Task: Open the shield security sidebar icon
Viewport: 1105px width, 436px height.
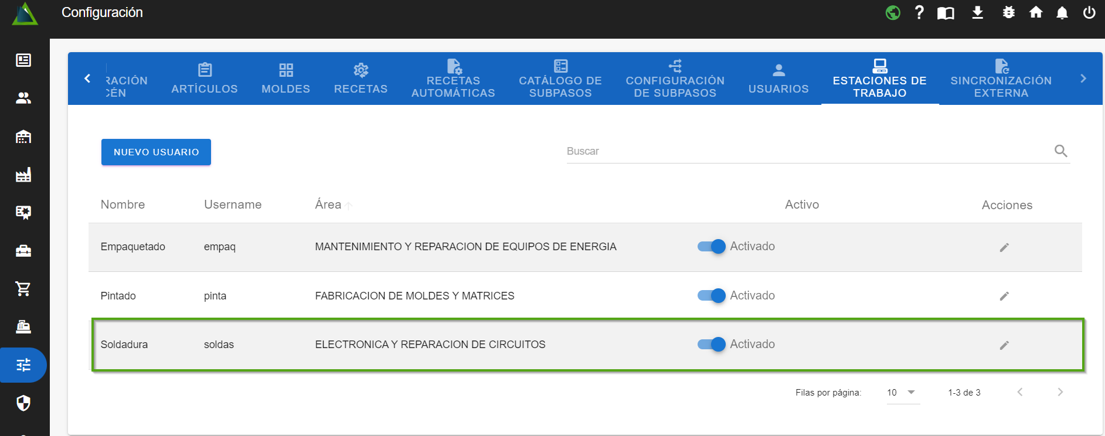Action: (x=23, y=403)
